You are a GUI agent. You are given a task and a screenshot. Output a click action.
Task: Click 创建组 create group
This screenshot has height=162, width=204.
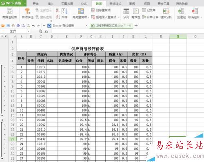click(x=181, y=13)
